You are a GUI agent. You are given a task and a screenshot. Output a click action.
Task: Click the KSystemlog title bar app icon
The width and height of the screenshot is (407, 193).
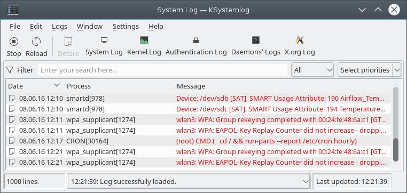coord(13,10)
